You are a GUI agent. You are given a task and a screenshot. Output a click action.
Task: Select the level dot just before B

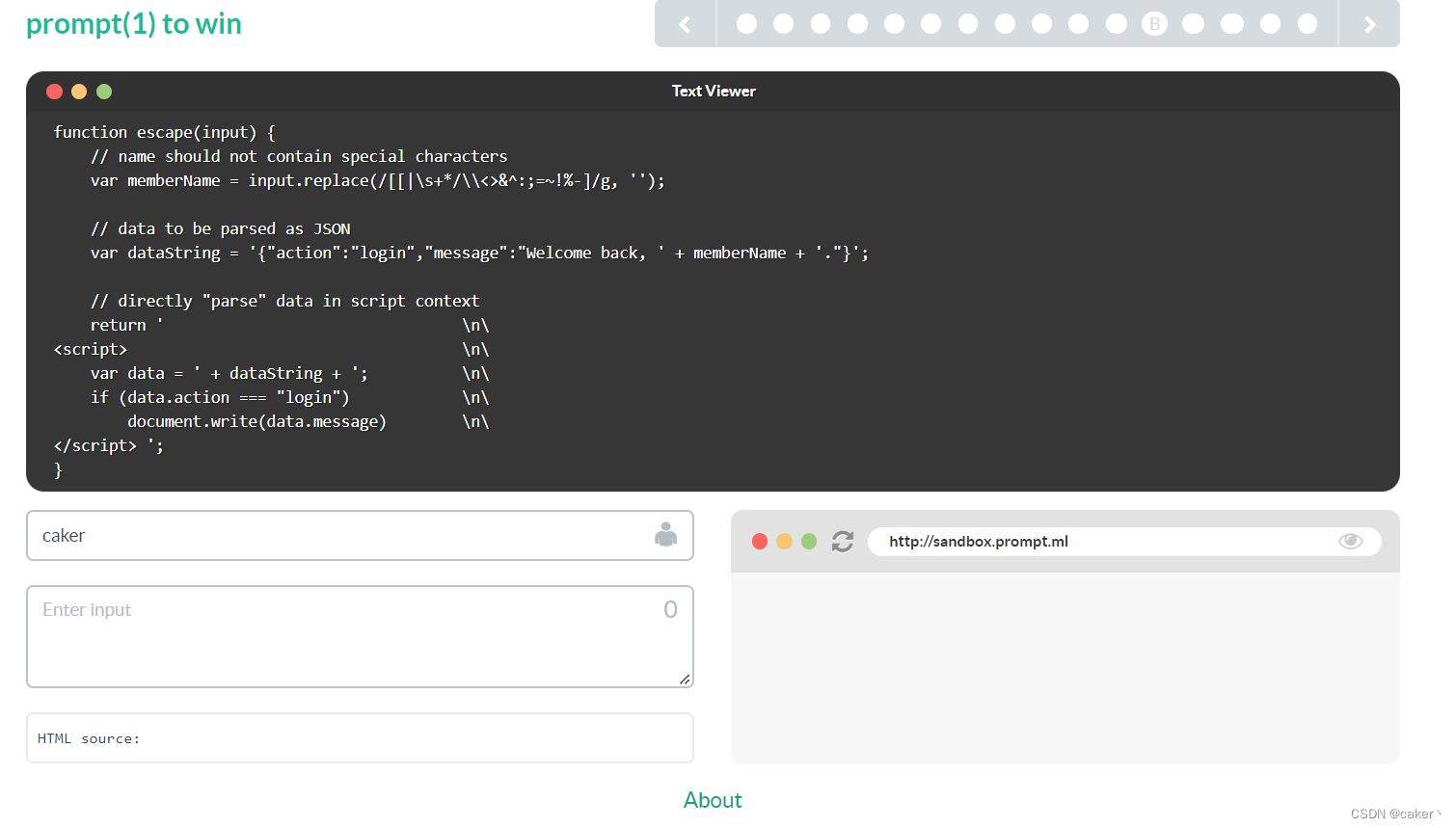point(1117,24)
